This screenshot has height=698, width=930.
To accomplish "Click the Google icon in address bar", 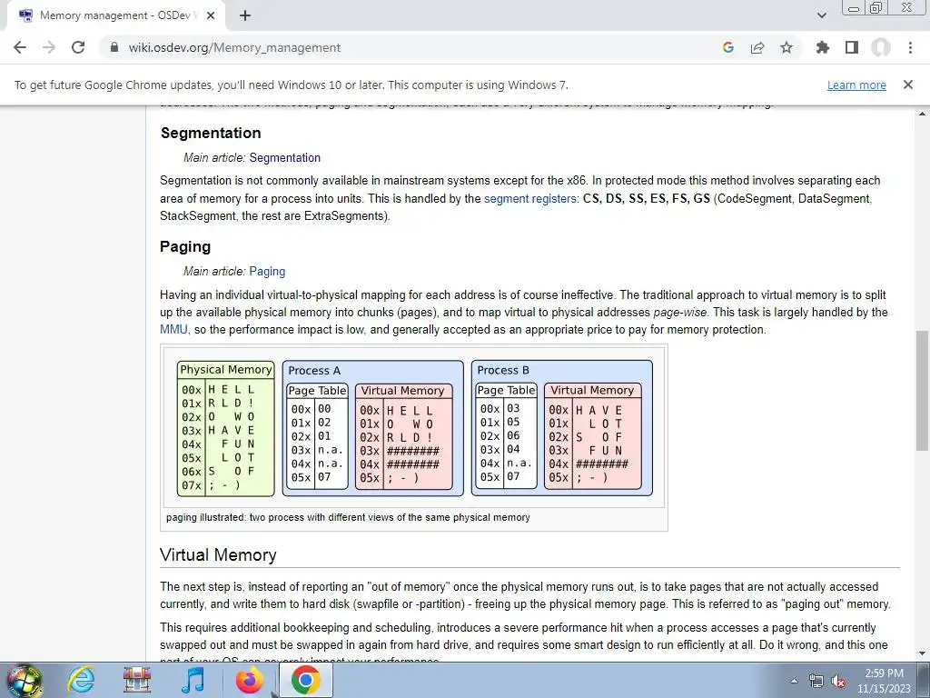I will (x=728, y=47).
